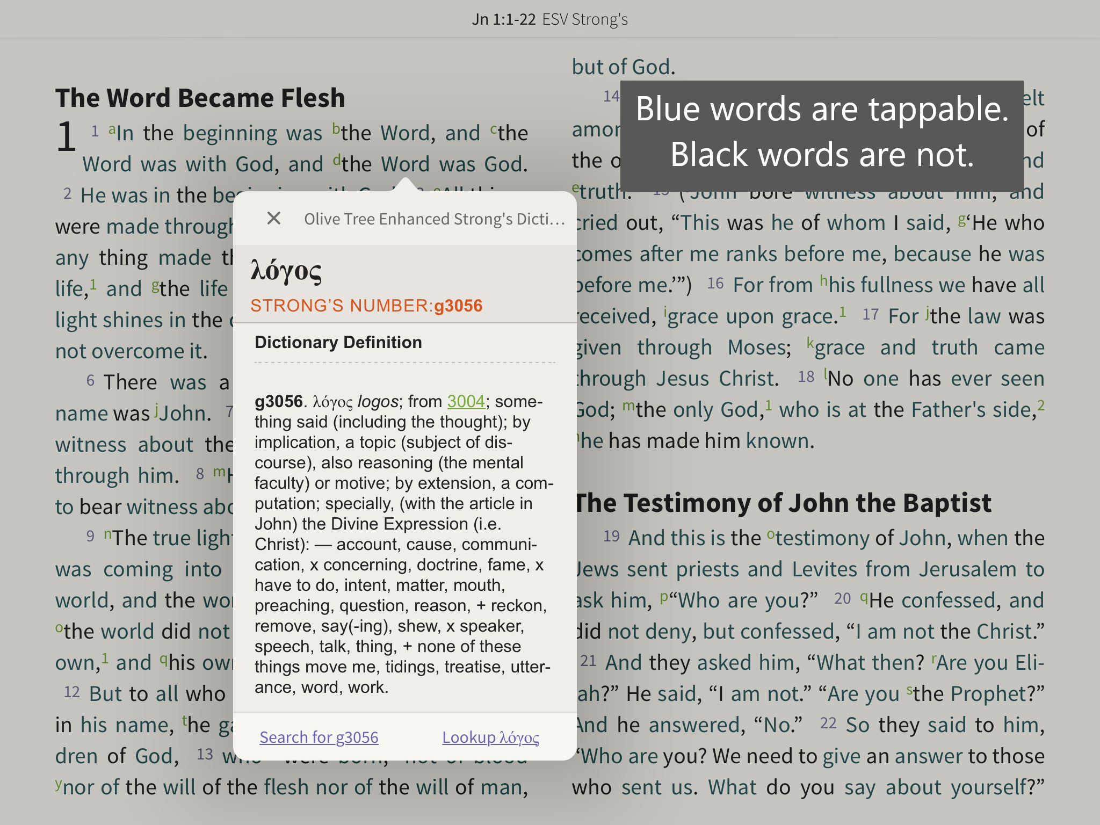Screen dimensions: 1100x825
Task: Tap the Dictionary Definition heading
Action: (338, 342)
